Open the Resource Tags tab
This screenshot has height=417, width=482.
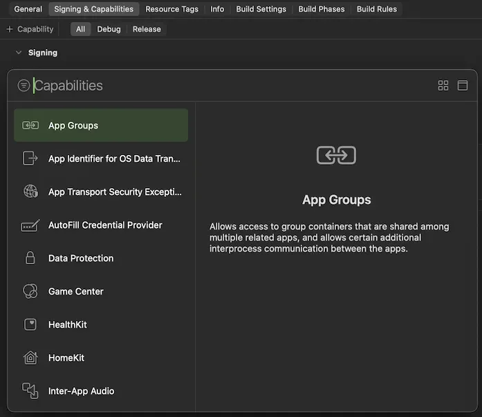pyautogui.click(x=172, y=9)
